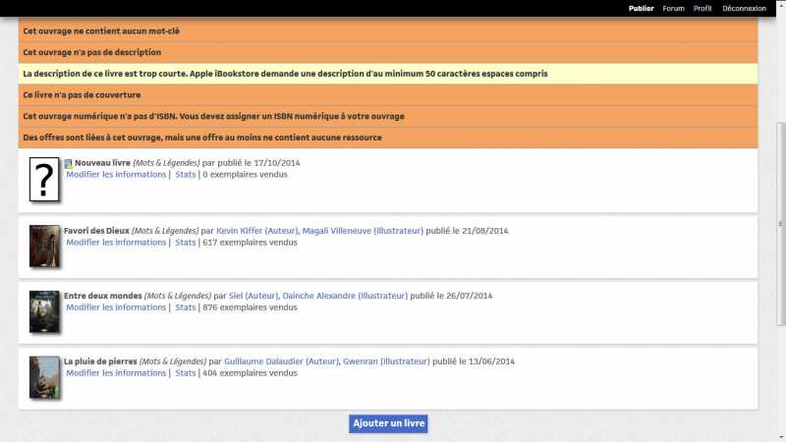Click the Favori des Dieux cover thumbnail
Viewport: 786px width, 442px height.
tap(44, 246)
